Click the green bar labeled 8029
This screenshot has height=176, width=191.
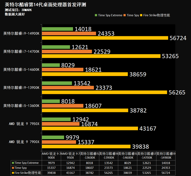click(51, 65)
